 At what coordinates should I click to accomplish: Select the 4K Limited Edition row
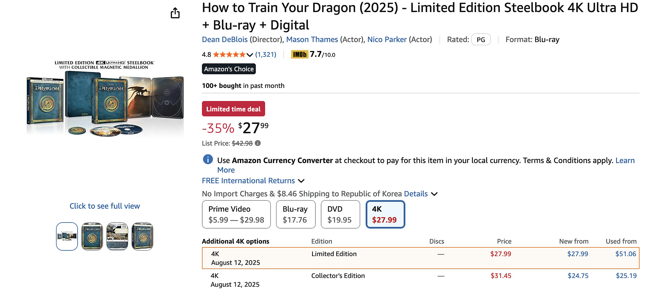click(420, 258)
